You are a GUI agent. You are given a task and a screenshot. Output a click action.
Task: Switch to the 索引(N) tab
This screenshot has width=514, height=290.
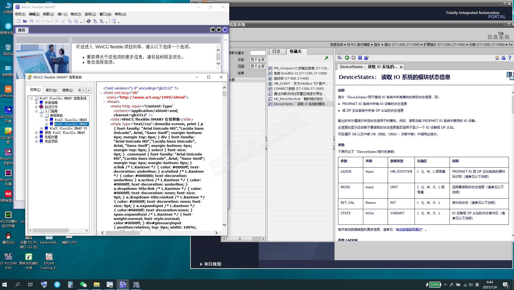pyautogui.click(x=51, y=90)
